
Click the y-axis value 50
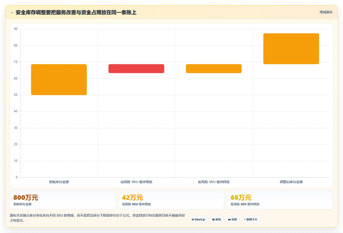16,95
